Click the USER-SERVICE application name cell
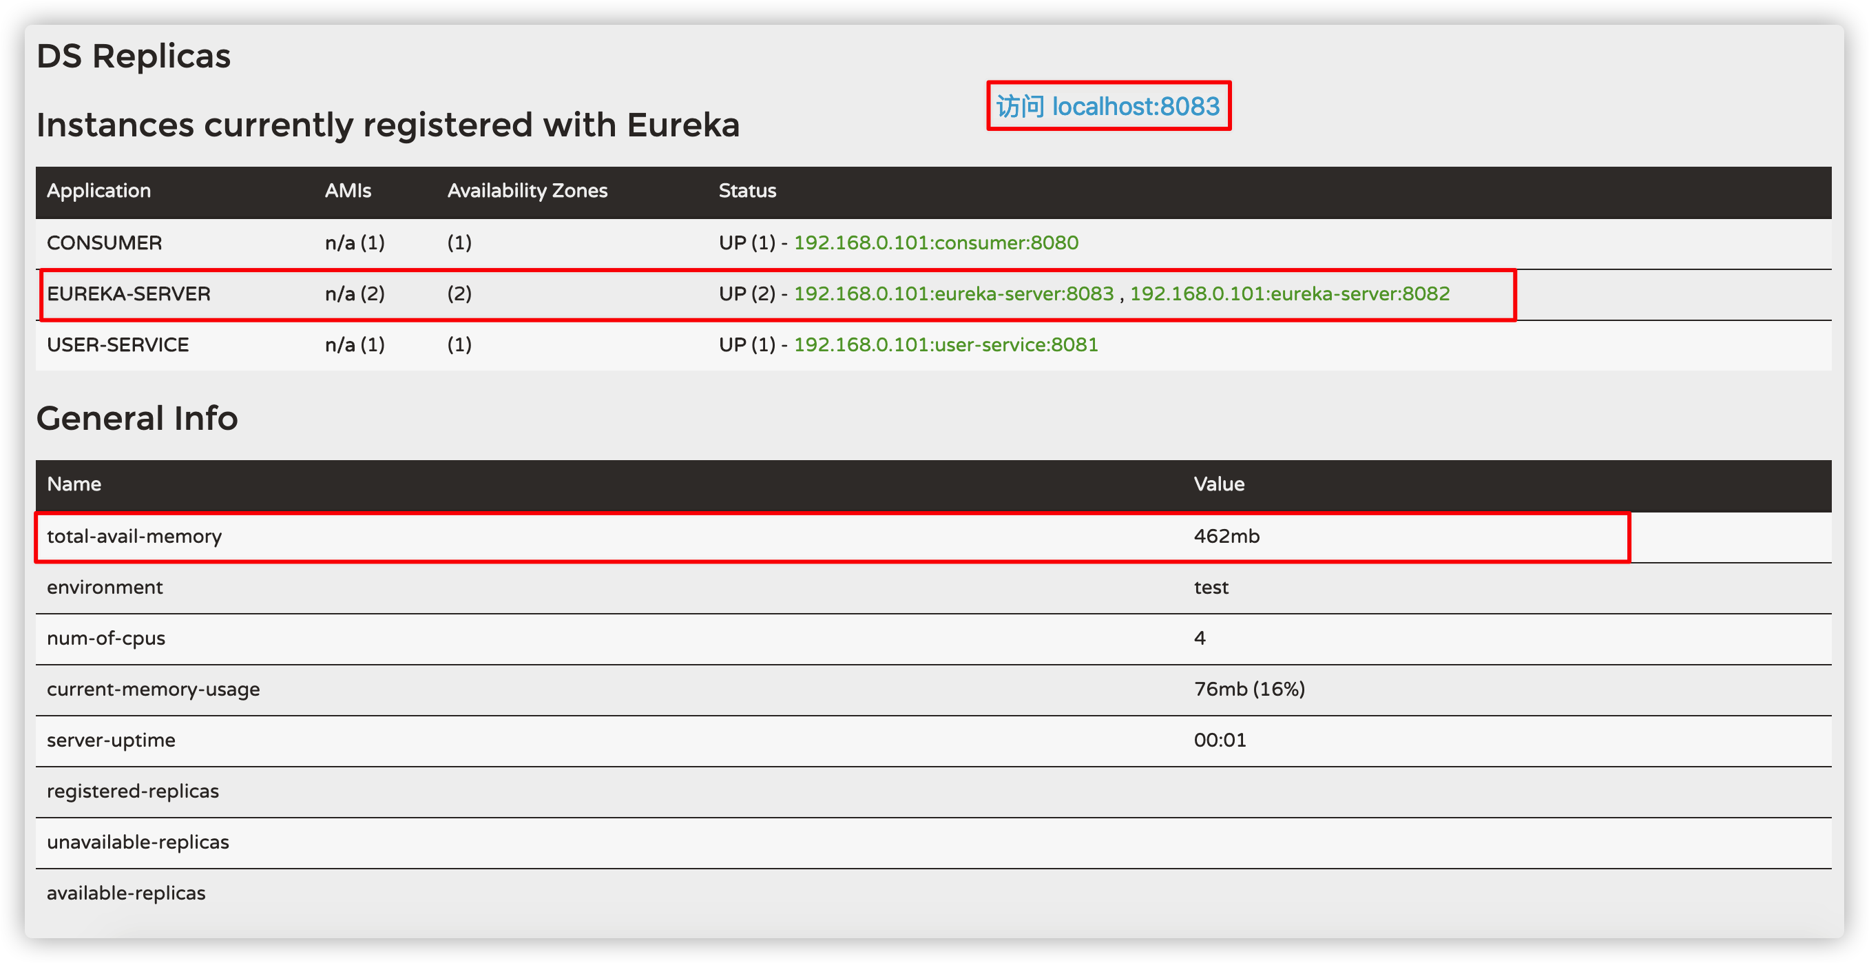The width and height of the screenshot is (1869, 963). pyautogui.click(x=118, y=344)
